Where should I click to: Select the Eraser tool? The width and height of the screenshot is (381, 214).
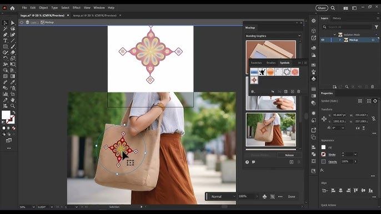pyautogui.click(x=13, y=53)
